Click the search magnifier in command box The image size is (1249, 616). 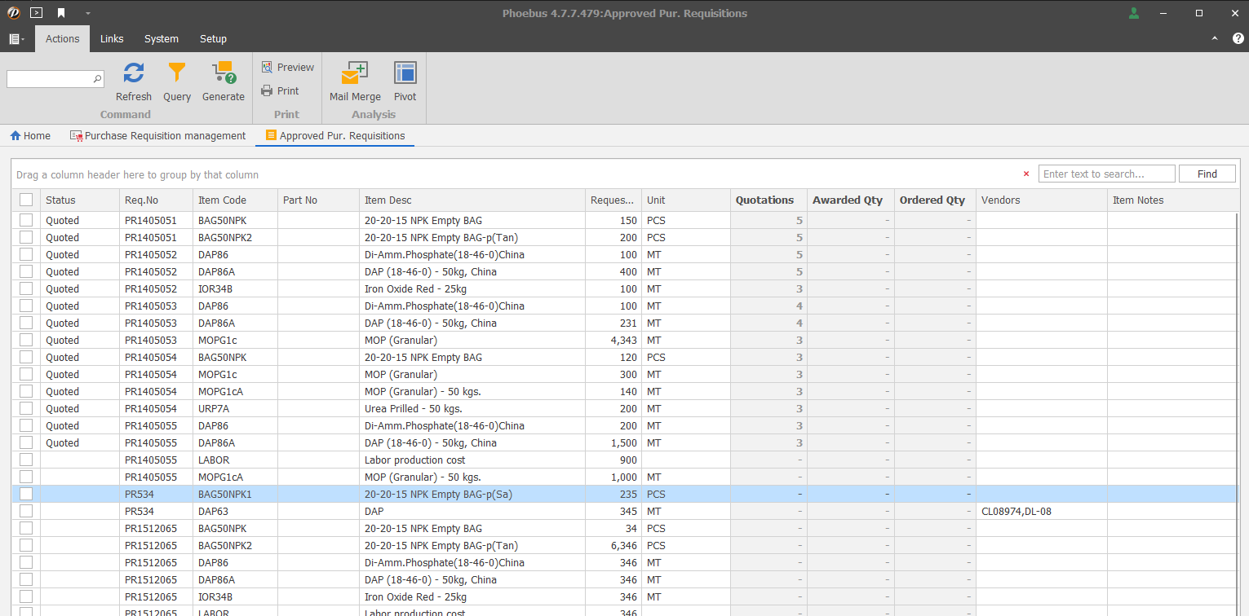point(98,79)
